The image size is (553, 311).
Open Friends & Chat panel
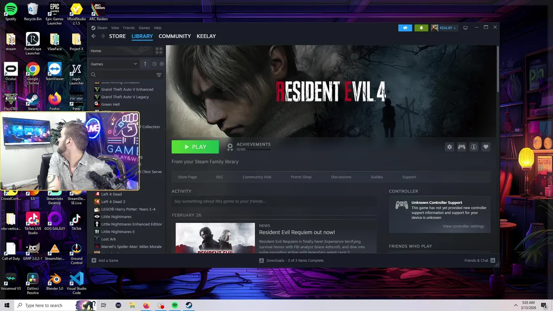point(480,260)
